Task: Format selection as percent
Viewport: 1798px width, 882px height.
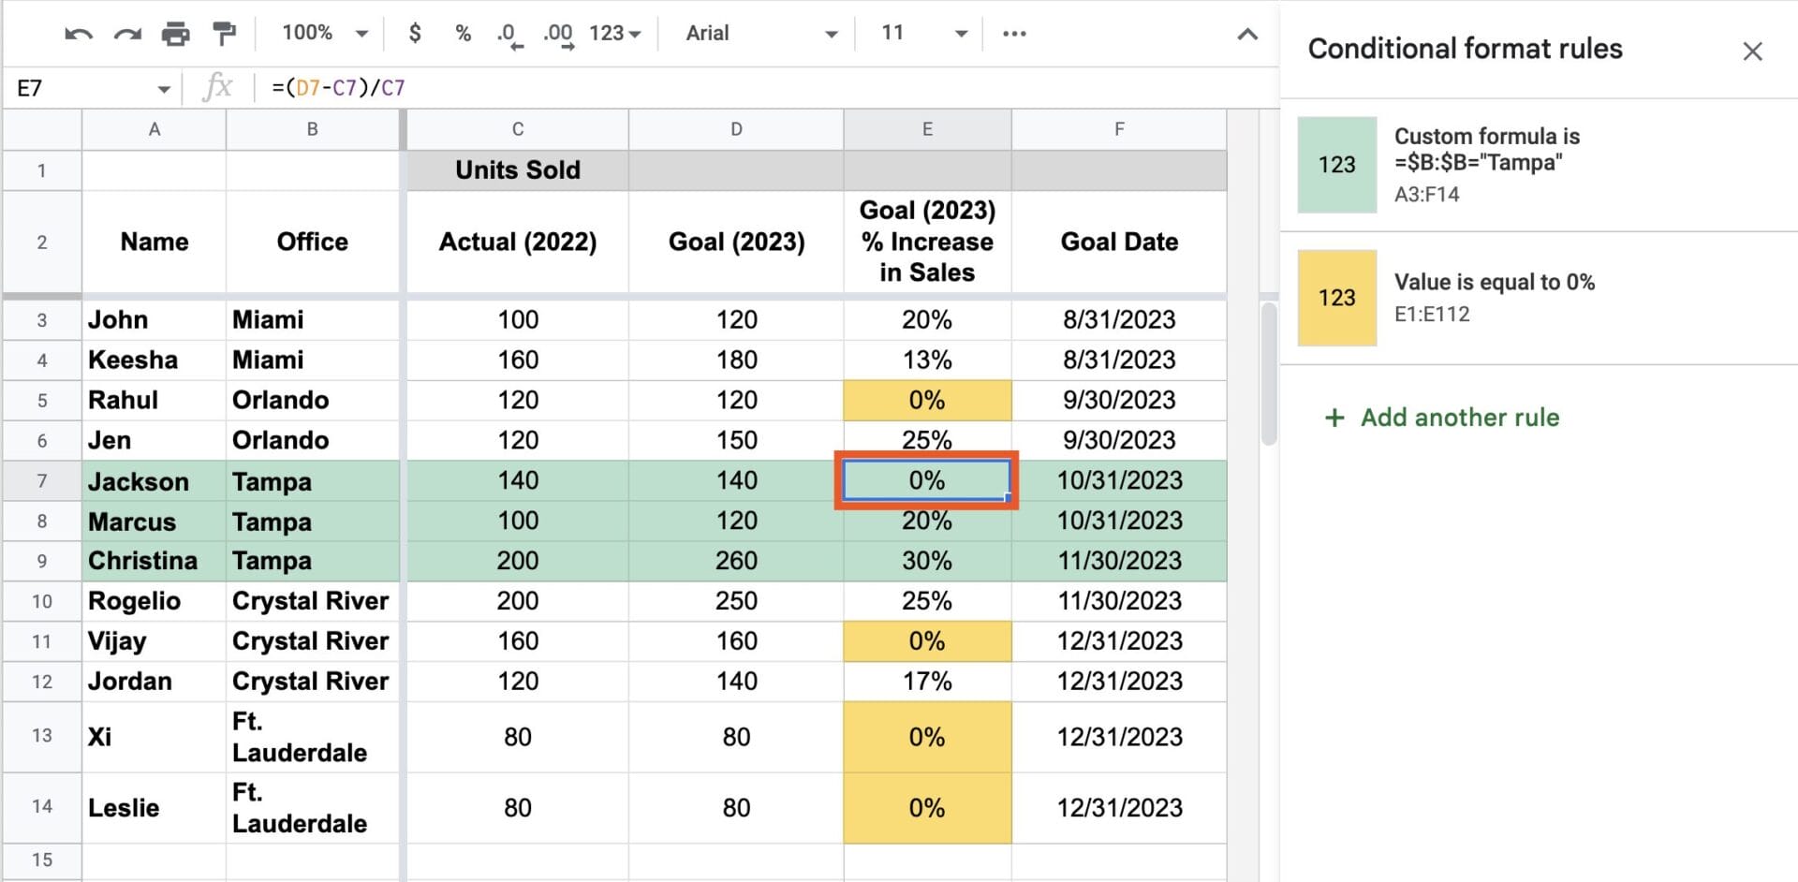Action: tap(461, 33)
